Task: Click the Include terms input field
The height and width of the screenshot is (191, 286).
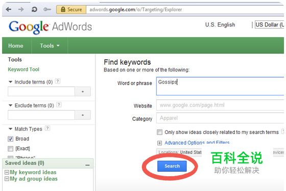Action: pyautogui.click(x=41, y=91)
